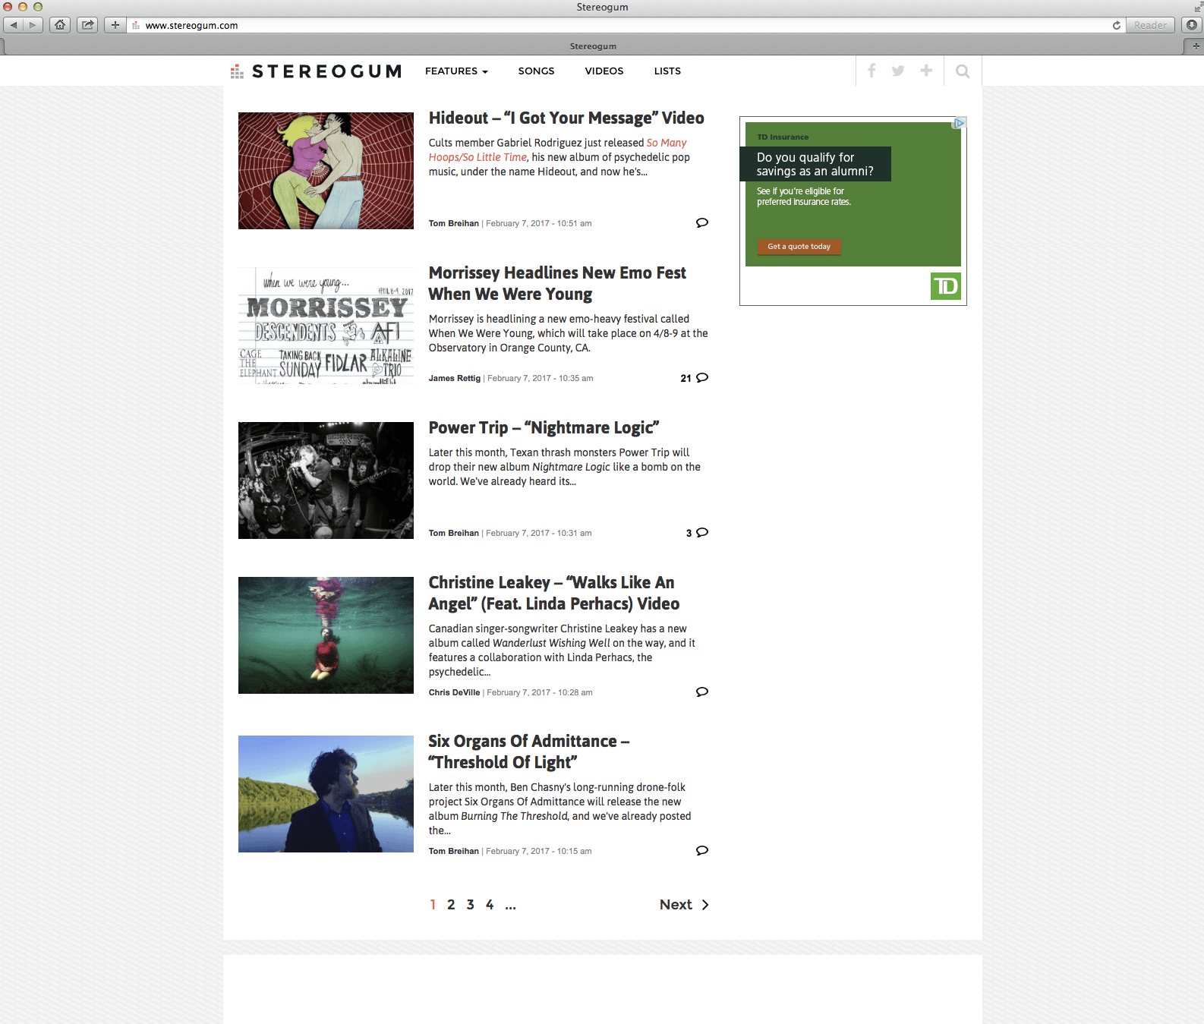The image size is (1204, 1024).
Task: Open the Videos menu item
Action: [x=604, y=71]
